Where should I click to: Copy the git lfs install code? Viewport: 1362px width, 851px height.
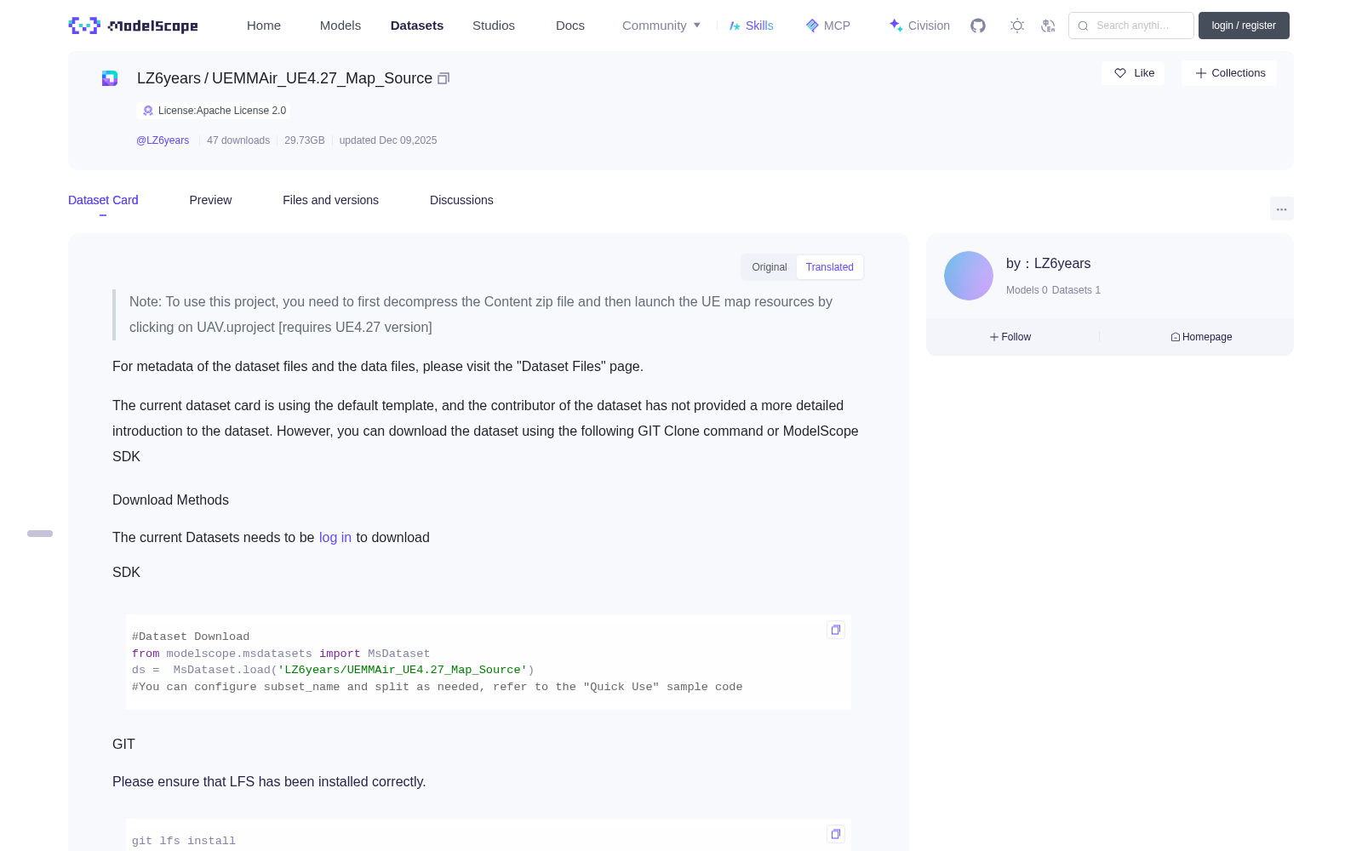pos(836,834)
